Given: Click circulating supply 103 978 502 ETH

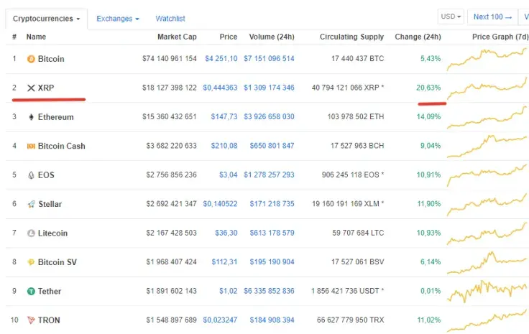Looking at the screenshot, I should pyautogui.click(x=356, y=116).
